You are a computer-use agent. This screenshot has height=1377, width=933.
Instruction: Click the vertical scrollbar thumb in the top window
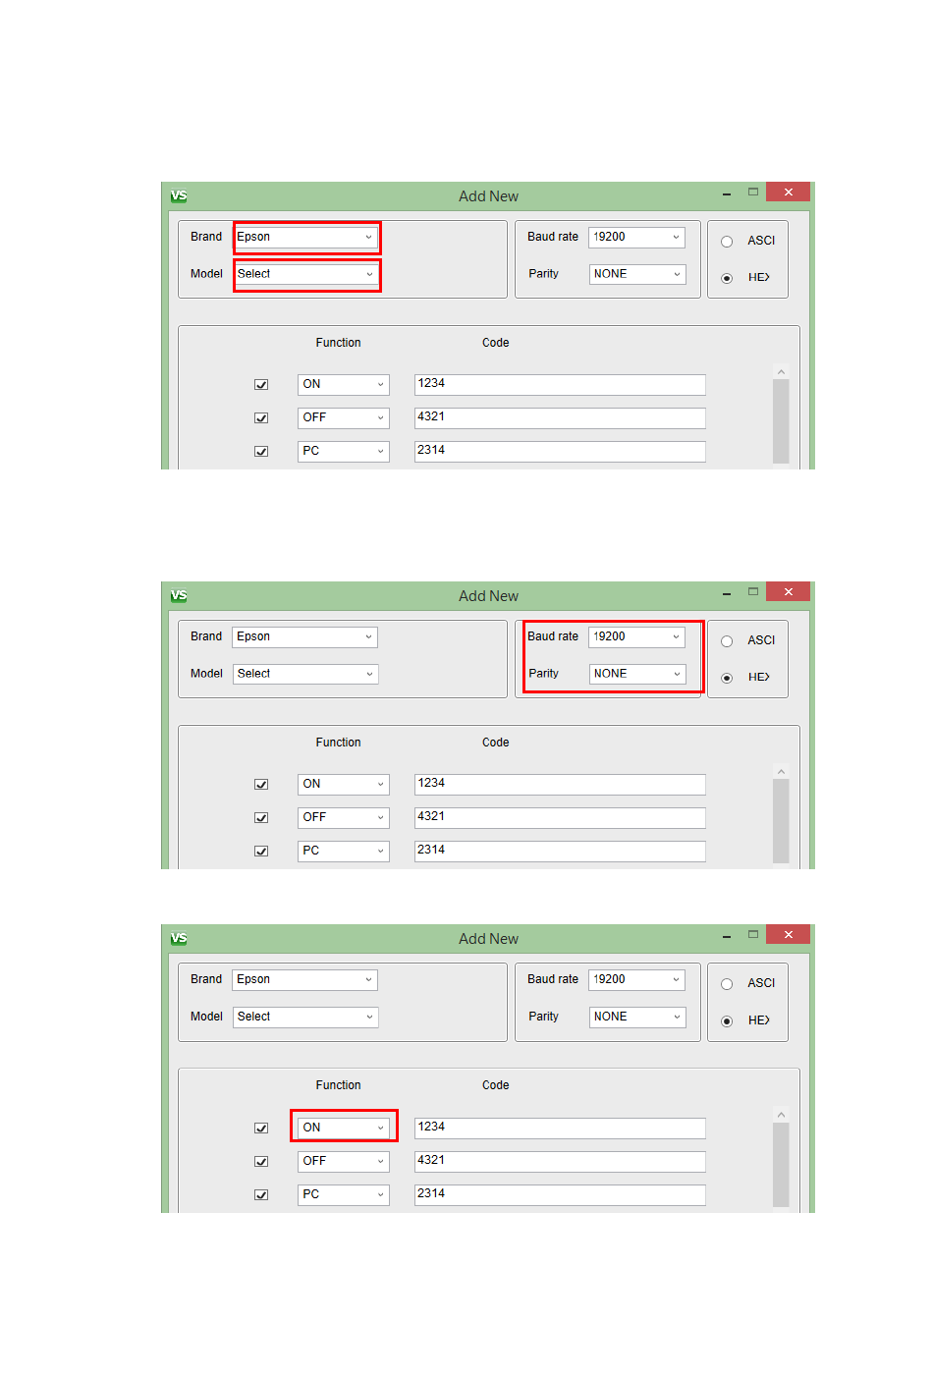pyautogui.click(x=781, y=421)
